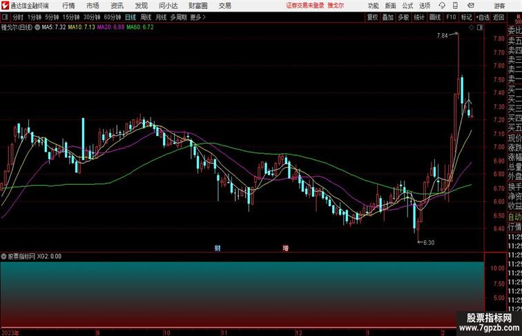Click the mobile phone icon
The image size is (522, 336).
456,6
